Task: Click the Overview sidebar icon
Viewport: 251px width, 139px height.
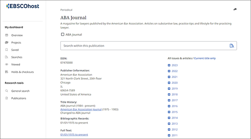Action: tap(7, 35)
